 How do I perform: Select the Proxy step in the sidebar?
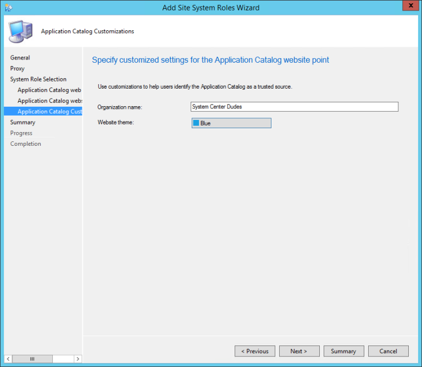[18, 69]
